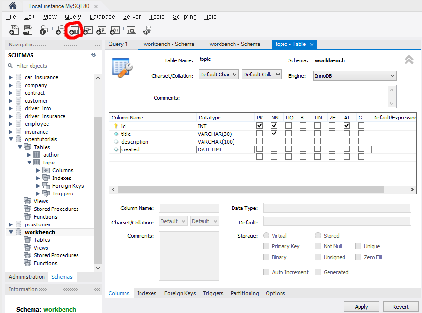
Task: Open the Triggers tab at the bottom
Action: (213, 293)
